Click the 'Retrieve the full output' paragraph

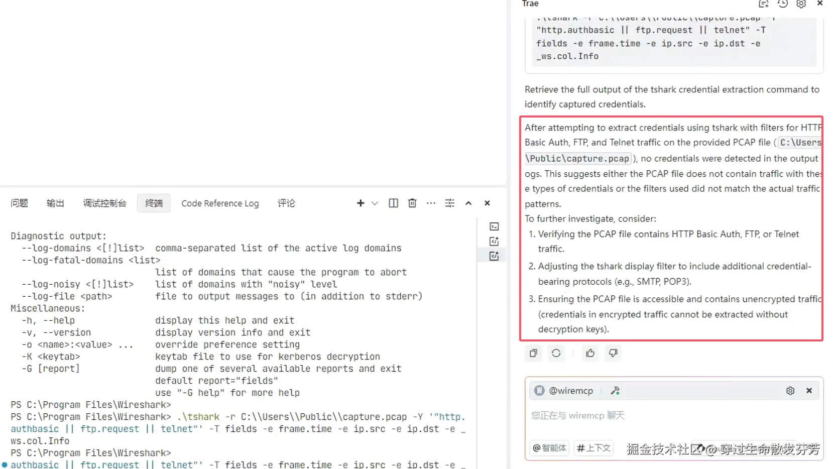[672, 96]
